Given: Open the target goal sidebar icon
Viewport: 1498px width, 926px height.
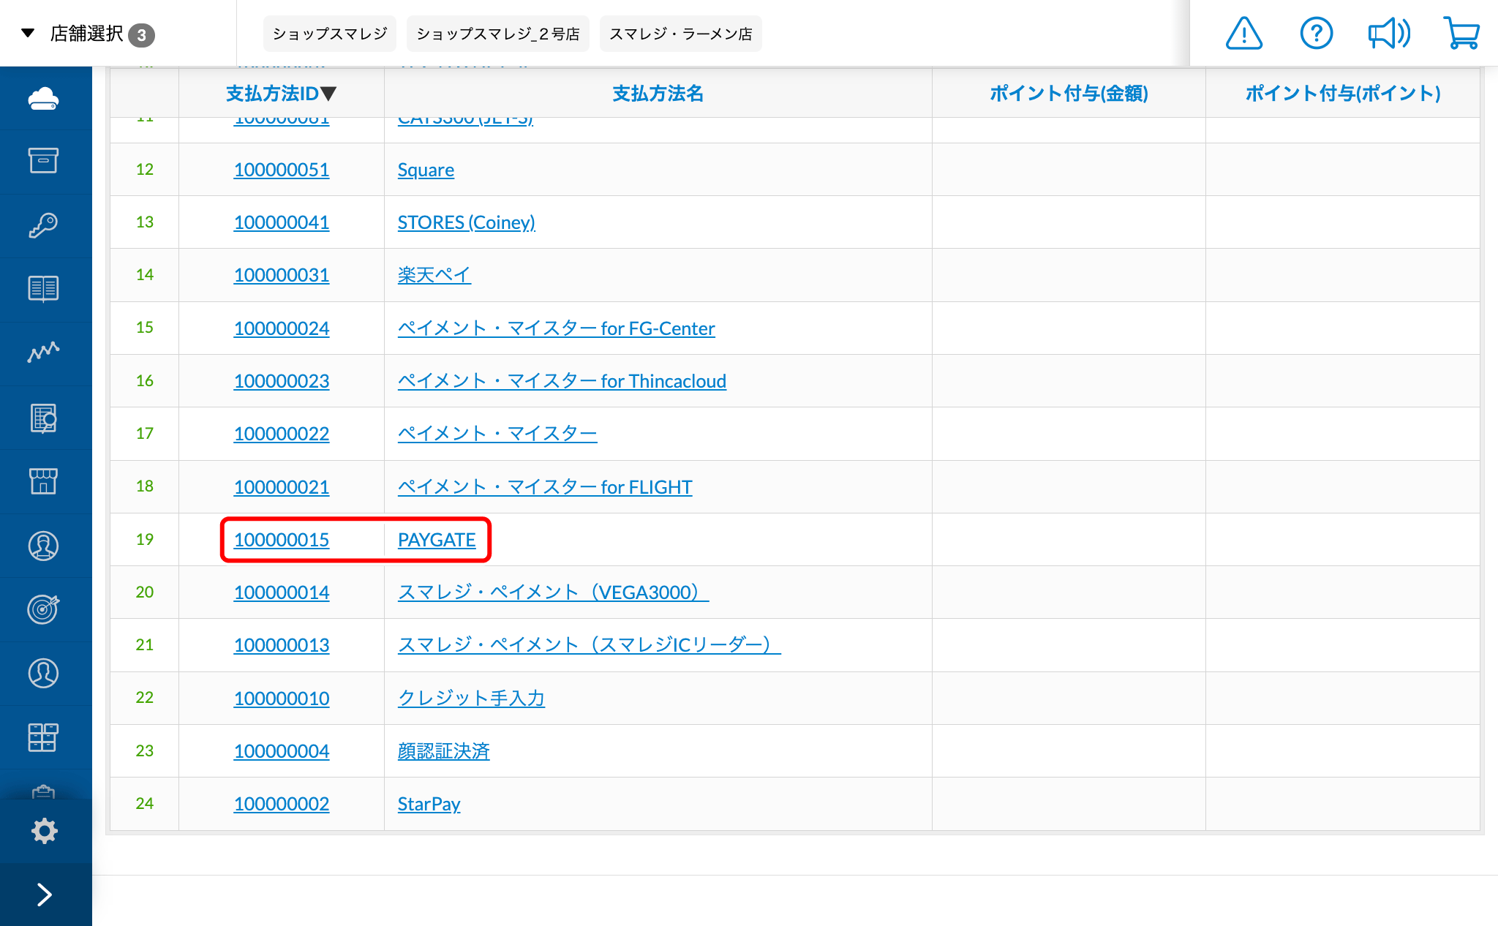Looking at the screenshot, I should tap(44, 609).
